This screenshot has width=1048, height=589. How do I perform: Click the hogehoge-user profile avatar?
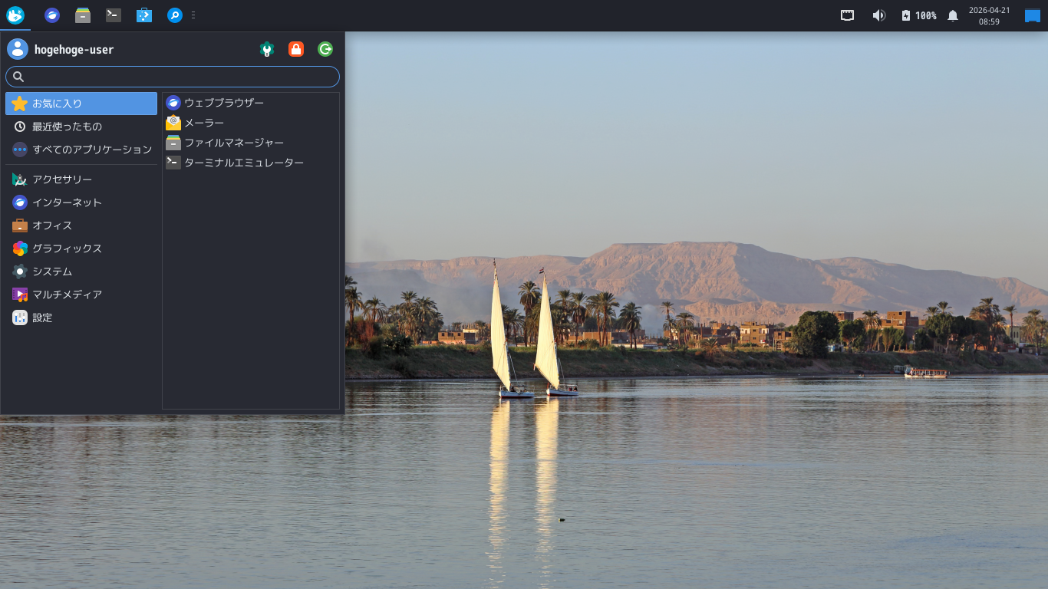18,49
